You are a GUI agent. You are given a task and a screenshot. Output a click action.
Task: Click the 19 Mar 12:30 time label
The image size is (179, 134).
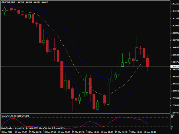(121, 132)
